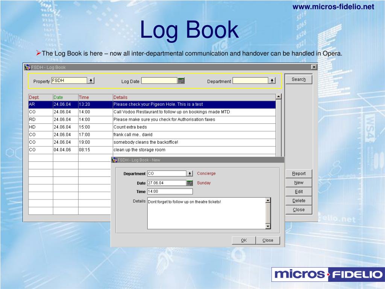Viewport: 385px width, 289px height.
Task: Click the 15:00 time cell
Action: [x=95, y=127]
